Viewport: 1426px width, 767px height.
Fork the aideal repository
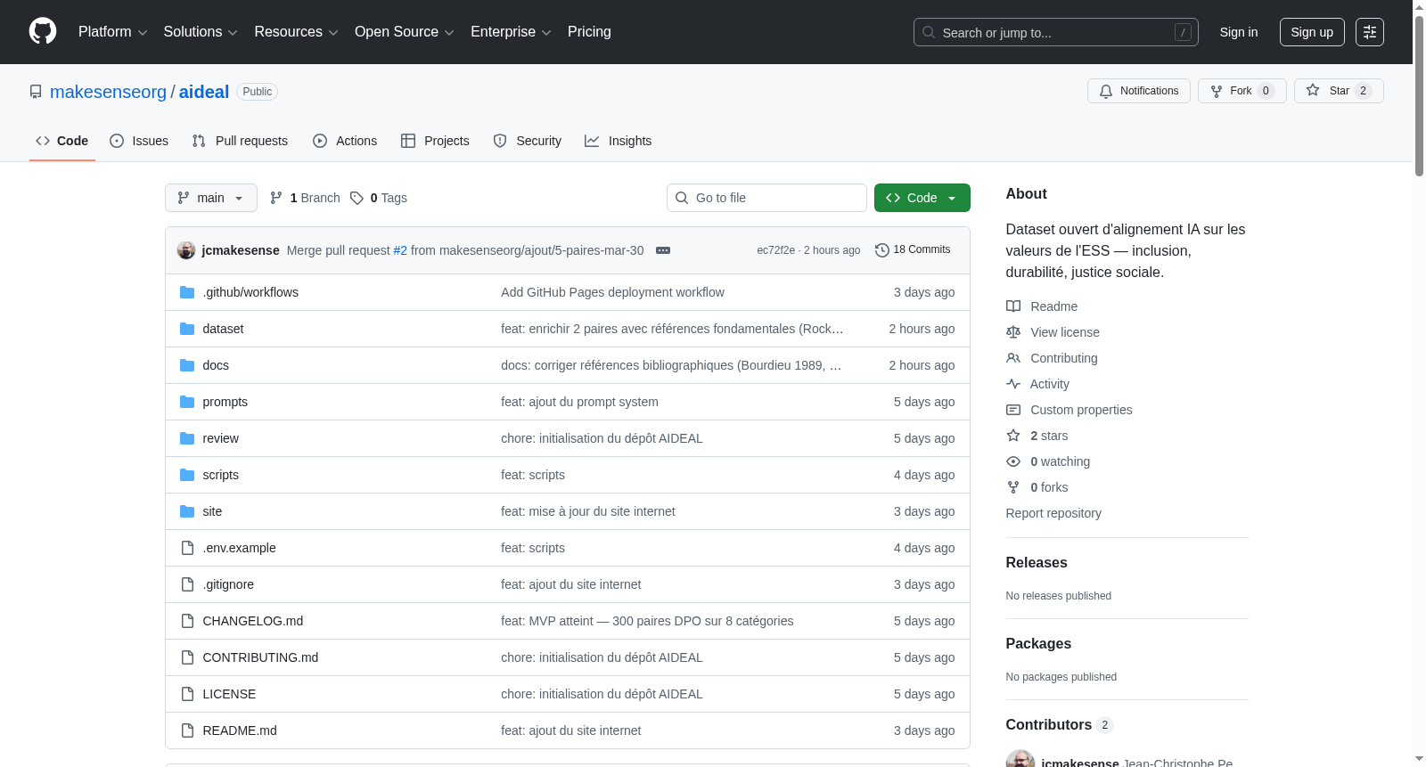coord(1242,91)
